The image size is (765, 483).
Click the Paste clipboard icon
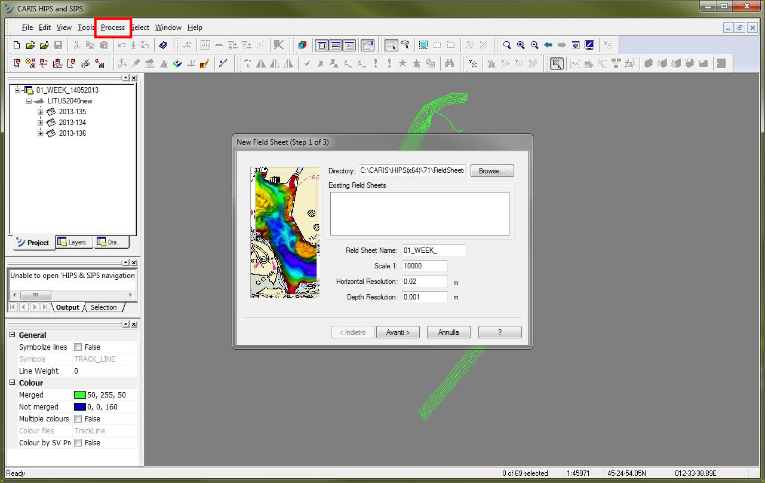click(104, 45)
